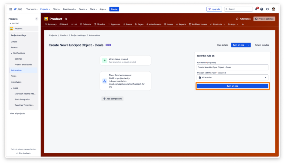This screenshot has height=164, width=285.
Task: Switch to the Summary tab
Action: coord(51,24)
